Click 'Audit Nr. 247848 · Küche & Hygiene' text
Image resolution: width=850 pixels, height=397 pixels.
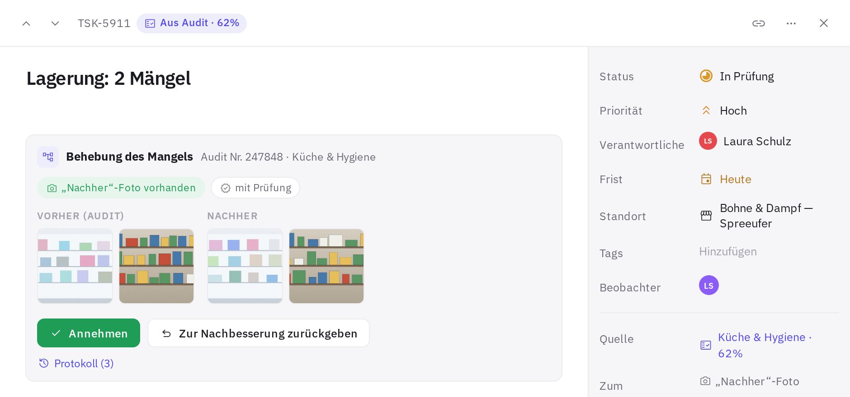tap(288, 157)
